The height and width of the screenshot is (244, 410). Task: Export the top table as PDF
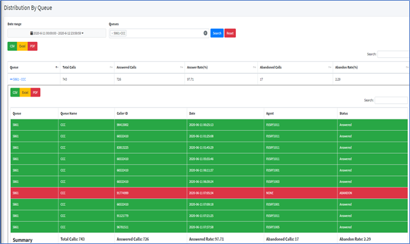[x=32, y=46]
